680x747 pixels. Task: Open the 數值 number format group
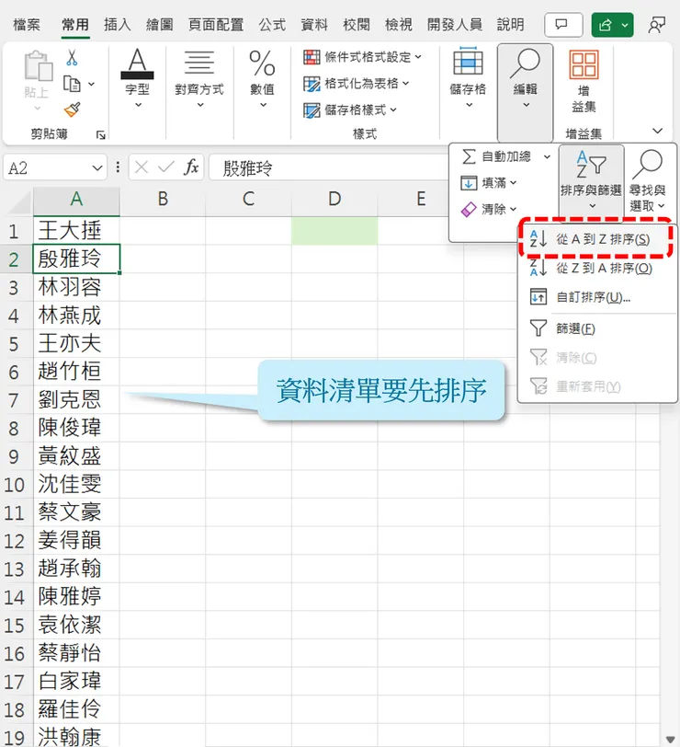pyautogui.click(x=263, y=78)
